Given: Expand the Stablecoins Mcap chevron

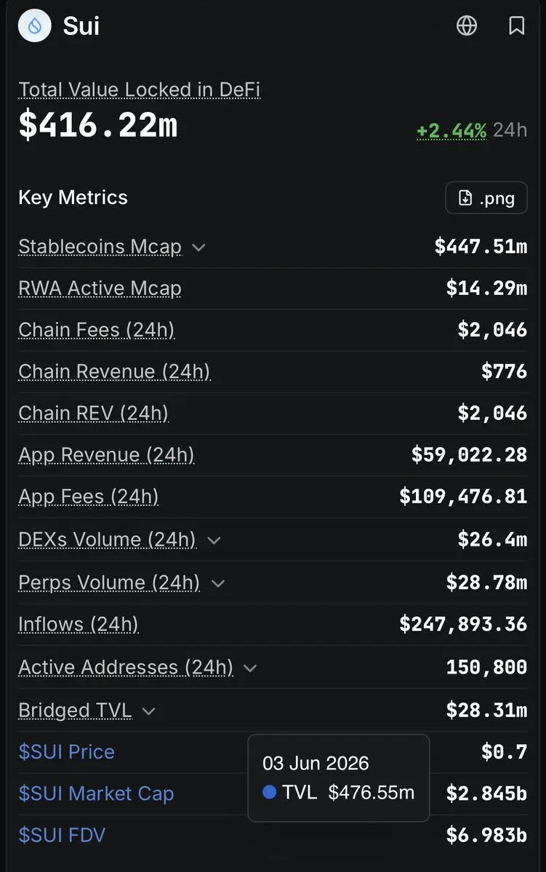Looking at the screenshot, I should coord(198,247).
